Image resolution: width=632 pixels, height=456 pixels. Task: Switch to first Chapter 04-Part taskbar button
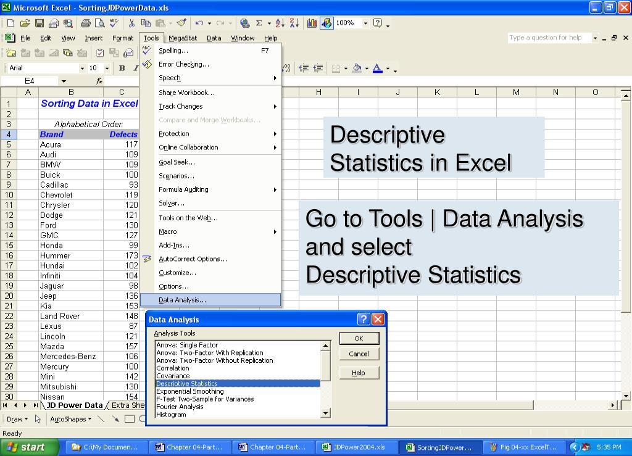pyautogui.click(x=191, y=447)
